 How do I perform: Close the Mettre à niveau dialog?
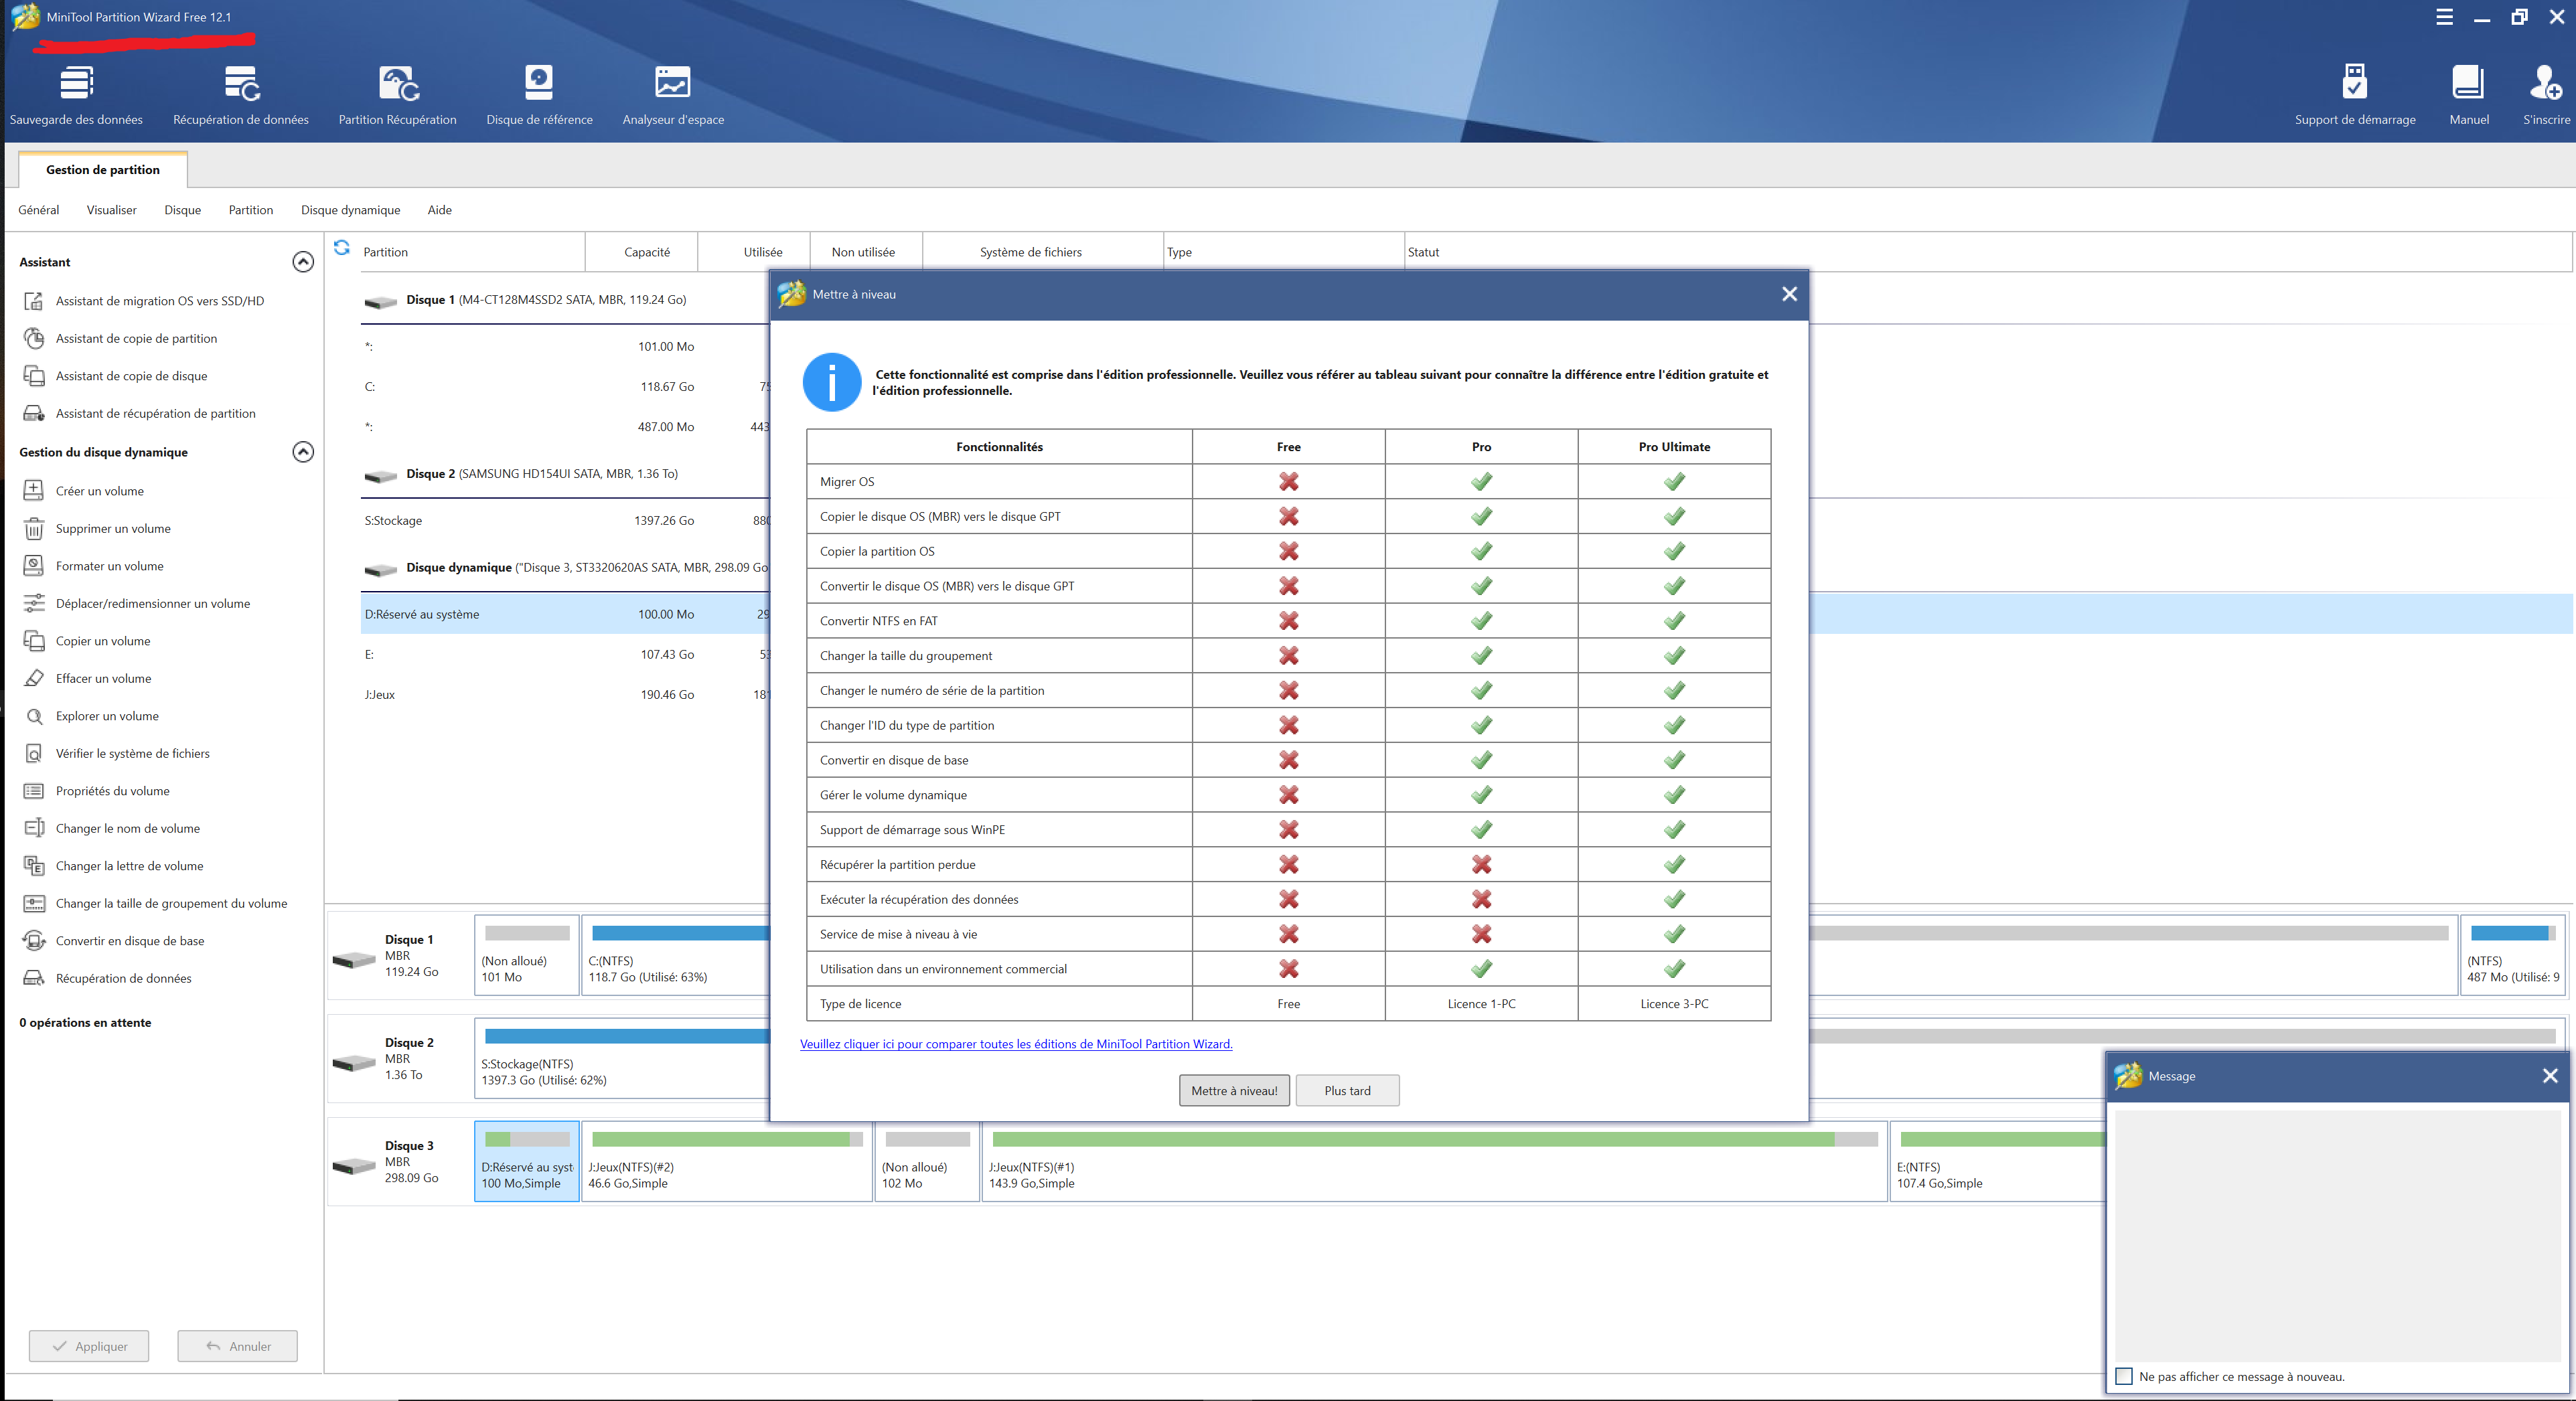click(1789, 294)
